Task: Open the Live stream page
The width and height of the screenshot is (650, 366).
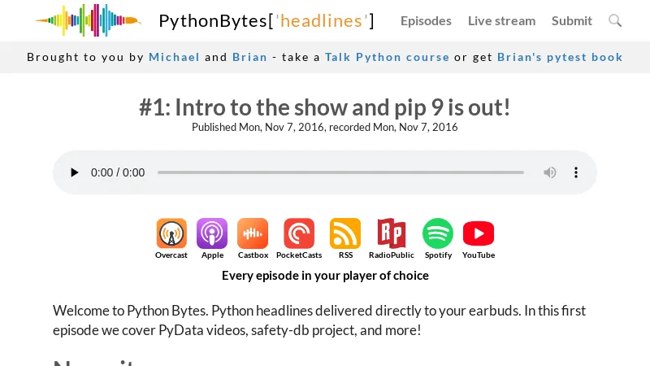Action: click(501, 20)
